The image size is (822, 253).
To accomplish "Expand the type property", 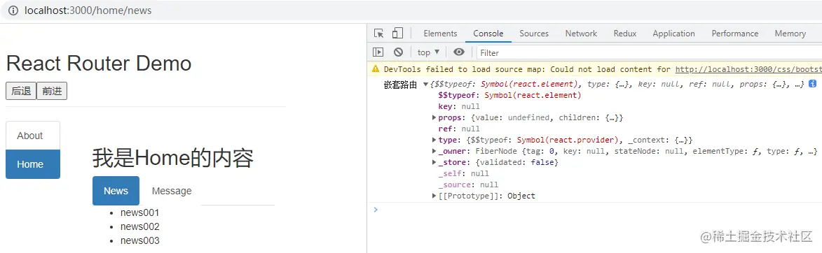I will (x=434, y=140).
